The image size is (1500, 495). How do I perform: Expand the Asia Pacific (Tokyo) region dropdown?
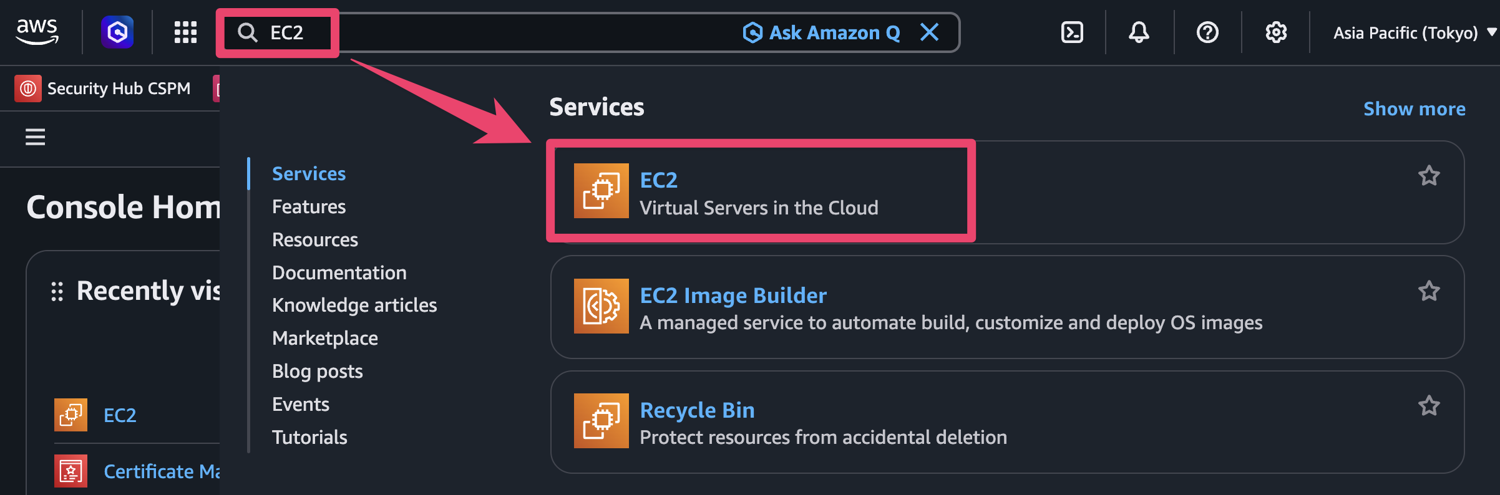1413,32
